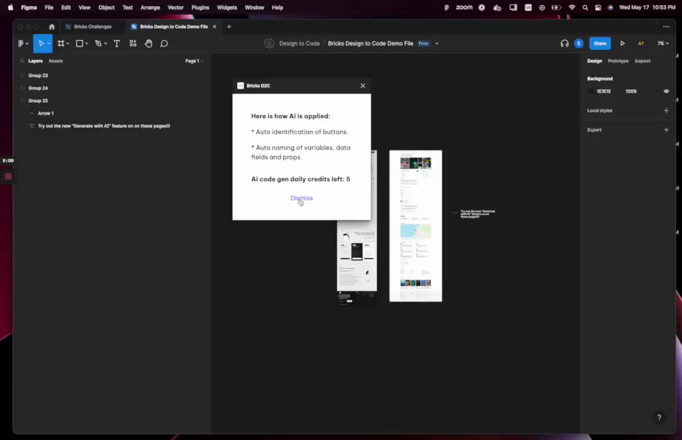Open macOS Spotlight search icon
Image resolution: width=682 pixels, height=440 pixels.
tap(585, 7)
